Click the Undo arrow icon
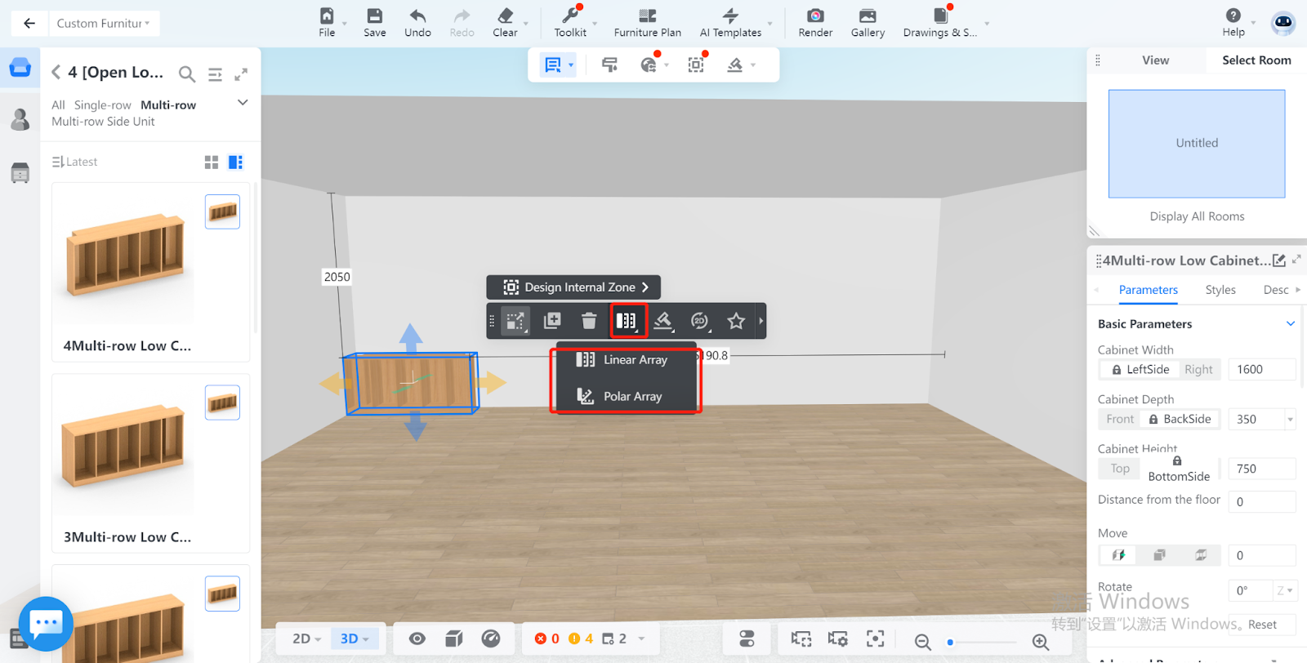1307x663 pixels. tap(417, 16)
